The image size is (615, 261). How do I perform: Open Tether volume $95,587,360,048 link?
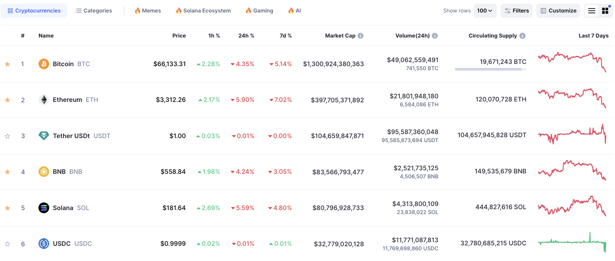coord(413,132)
